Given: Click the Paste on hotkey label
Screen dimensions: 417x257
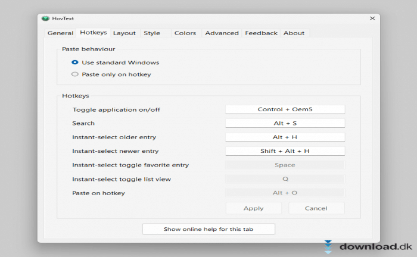Looking at the screenshot, I should coord(98,193).
